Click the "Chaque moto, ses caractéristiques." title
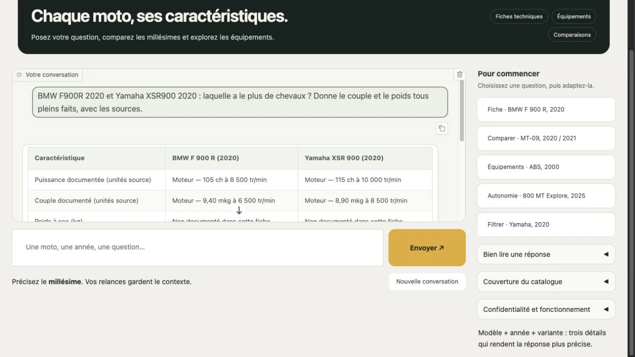Image resolution: width=635 pixels, height=357 pixels. (160, 17)
